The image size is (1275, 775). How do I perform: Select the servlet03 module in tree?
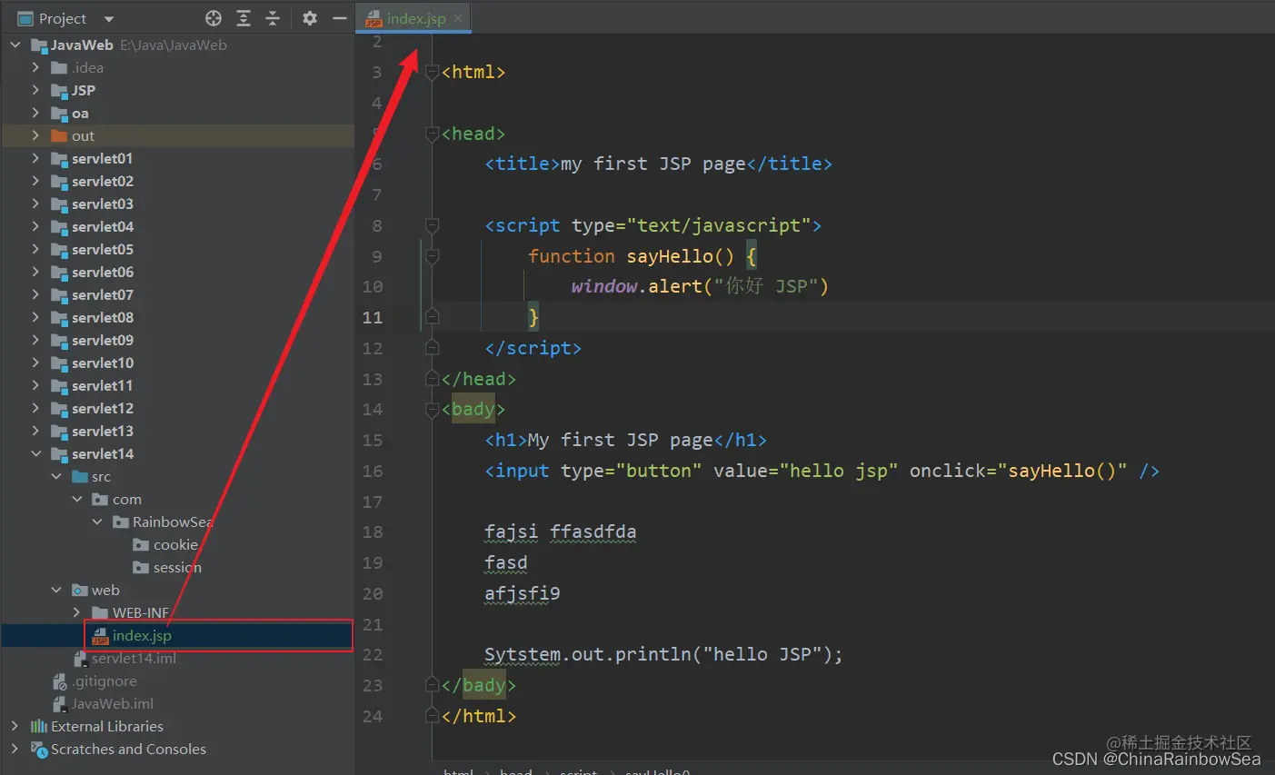pos(103,204)
